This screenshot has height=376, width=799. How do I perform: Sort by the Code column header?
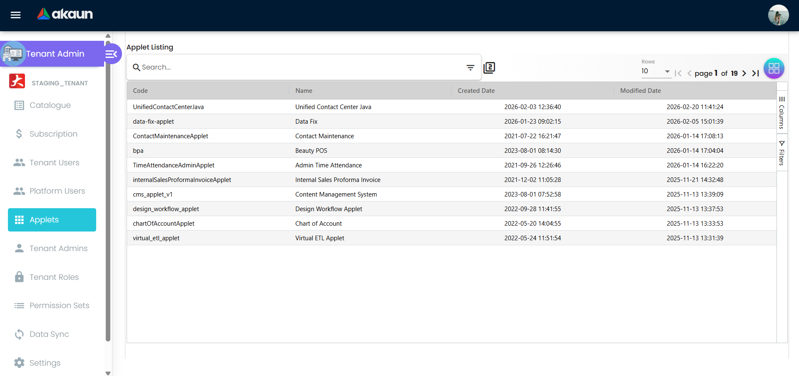pos(208,91)
